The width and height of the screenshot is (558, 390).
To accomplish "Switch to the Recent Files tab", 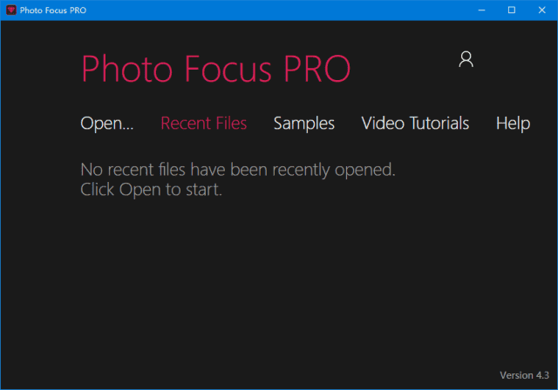I will coord(203,124).
